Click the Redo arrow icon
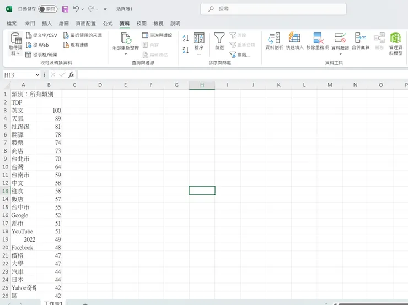Viewport: 408px width, 305px height. (x=91, y=9)
